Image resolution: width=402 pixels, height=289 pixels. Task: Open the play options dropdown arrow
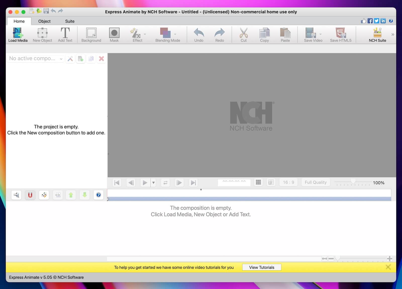coord(153,183)
